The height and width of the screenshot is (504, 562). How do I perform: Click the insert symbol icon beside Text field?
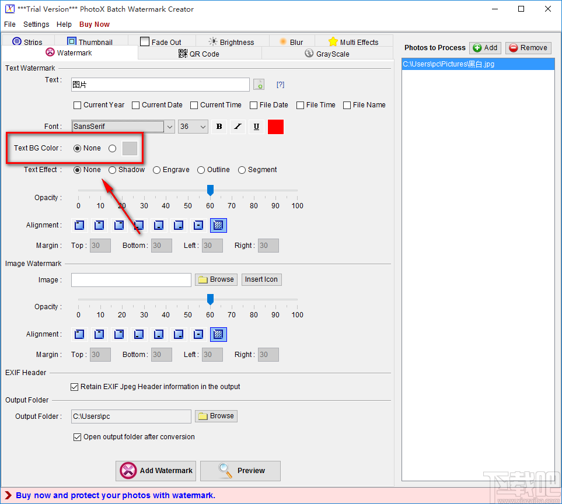coord(259,85)
